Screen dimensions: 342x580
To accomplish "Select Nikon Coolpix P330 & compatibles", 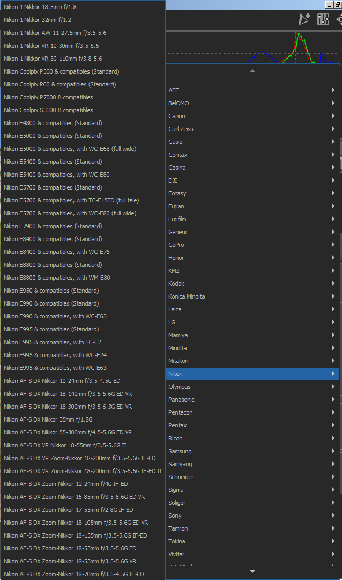I will 83,71.
